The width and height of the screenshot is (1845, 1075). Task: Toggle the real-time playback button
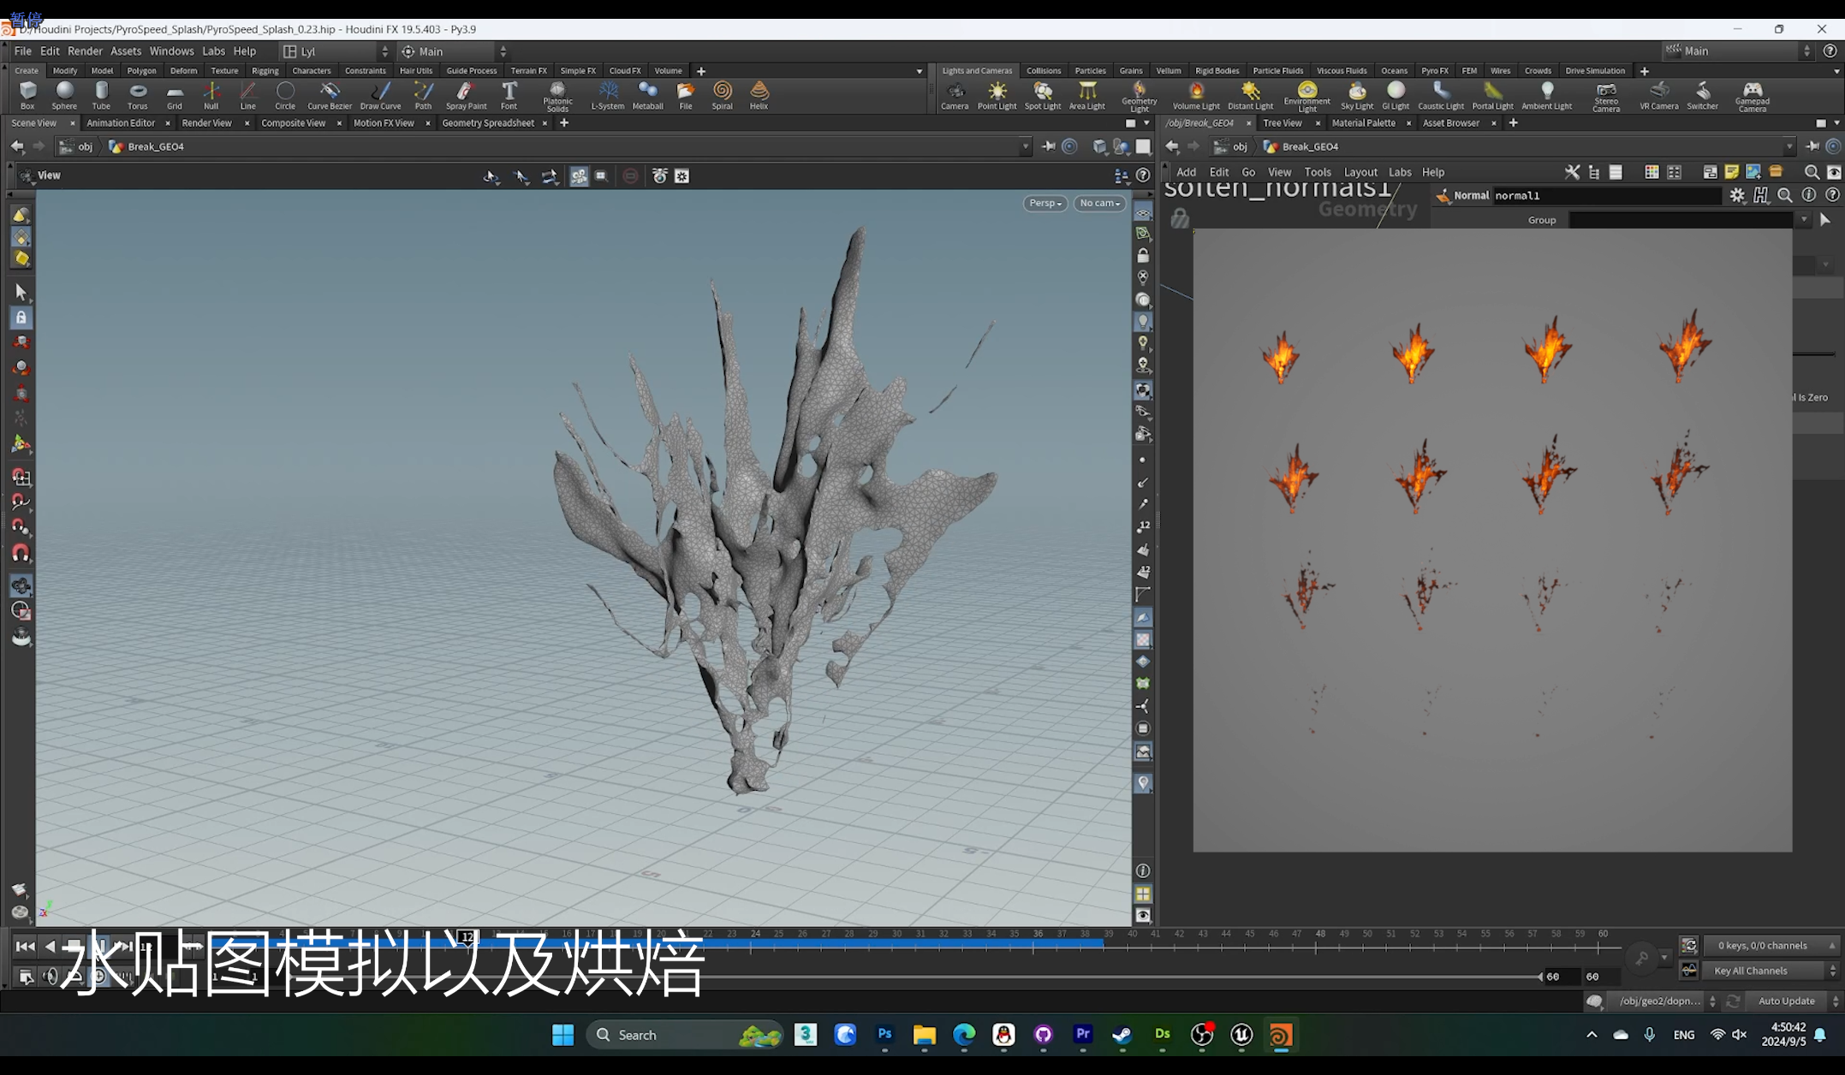[100, 976]
